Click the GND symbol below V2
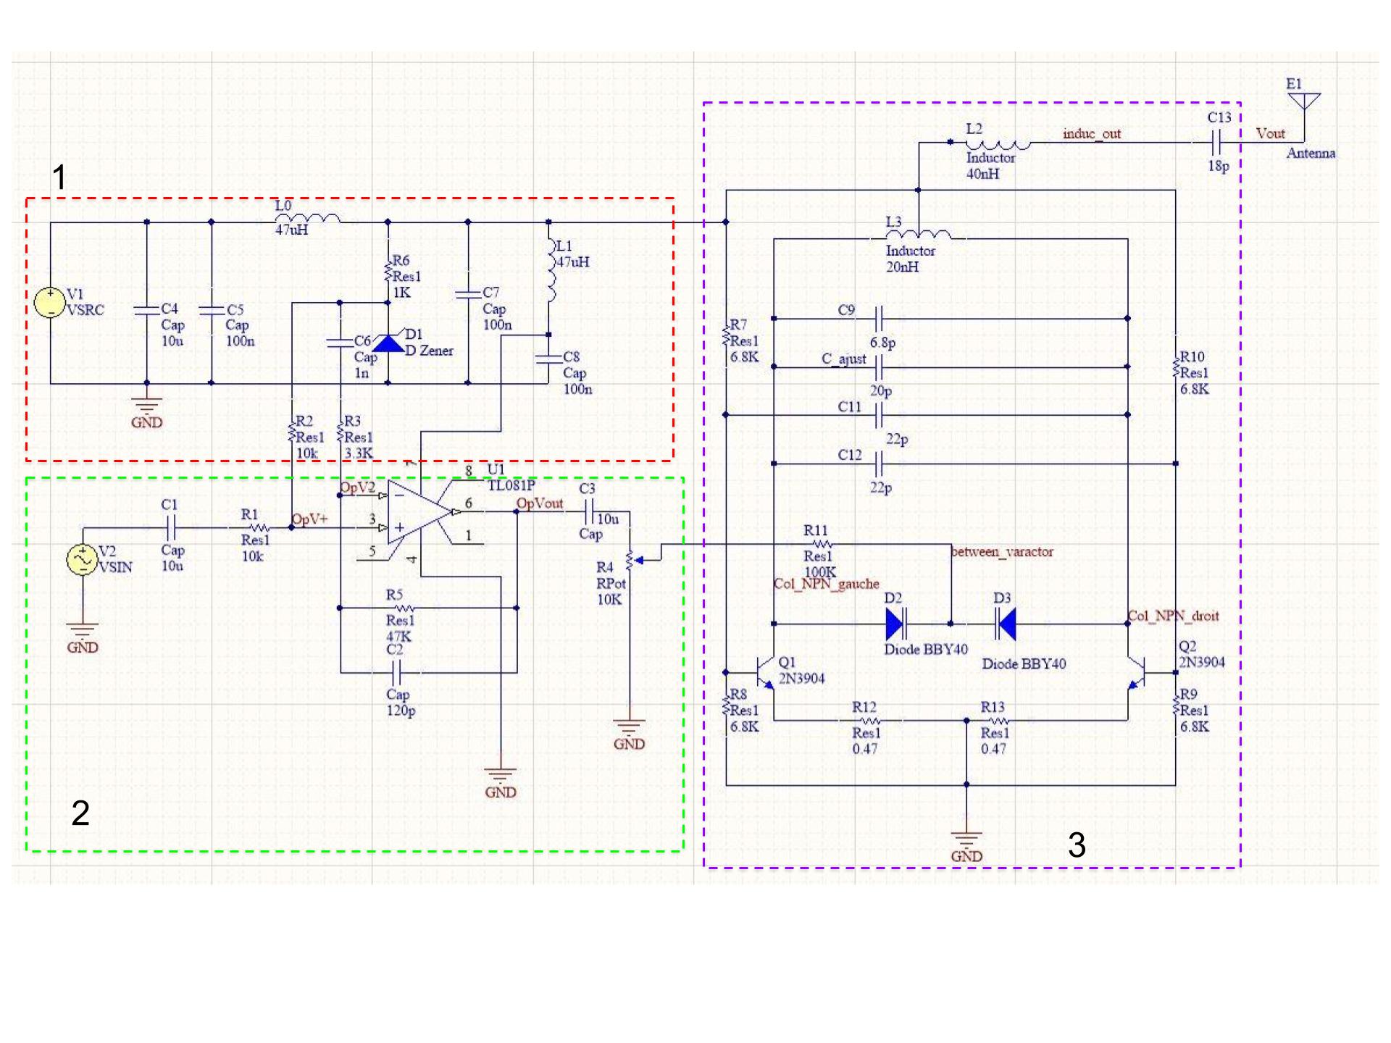The image size is (1391, 1043). click(x=83, y=629)
